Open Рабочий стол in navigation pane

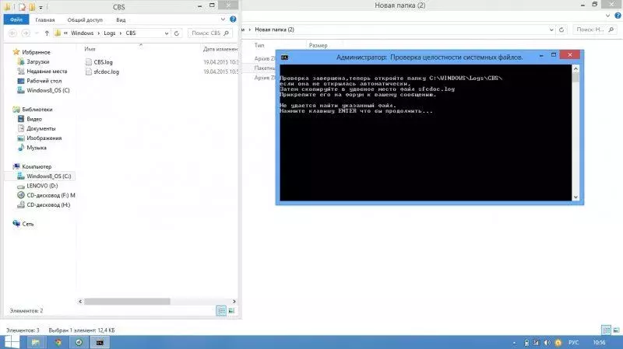pyautogui.click(x=44, y=81)
